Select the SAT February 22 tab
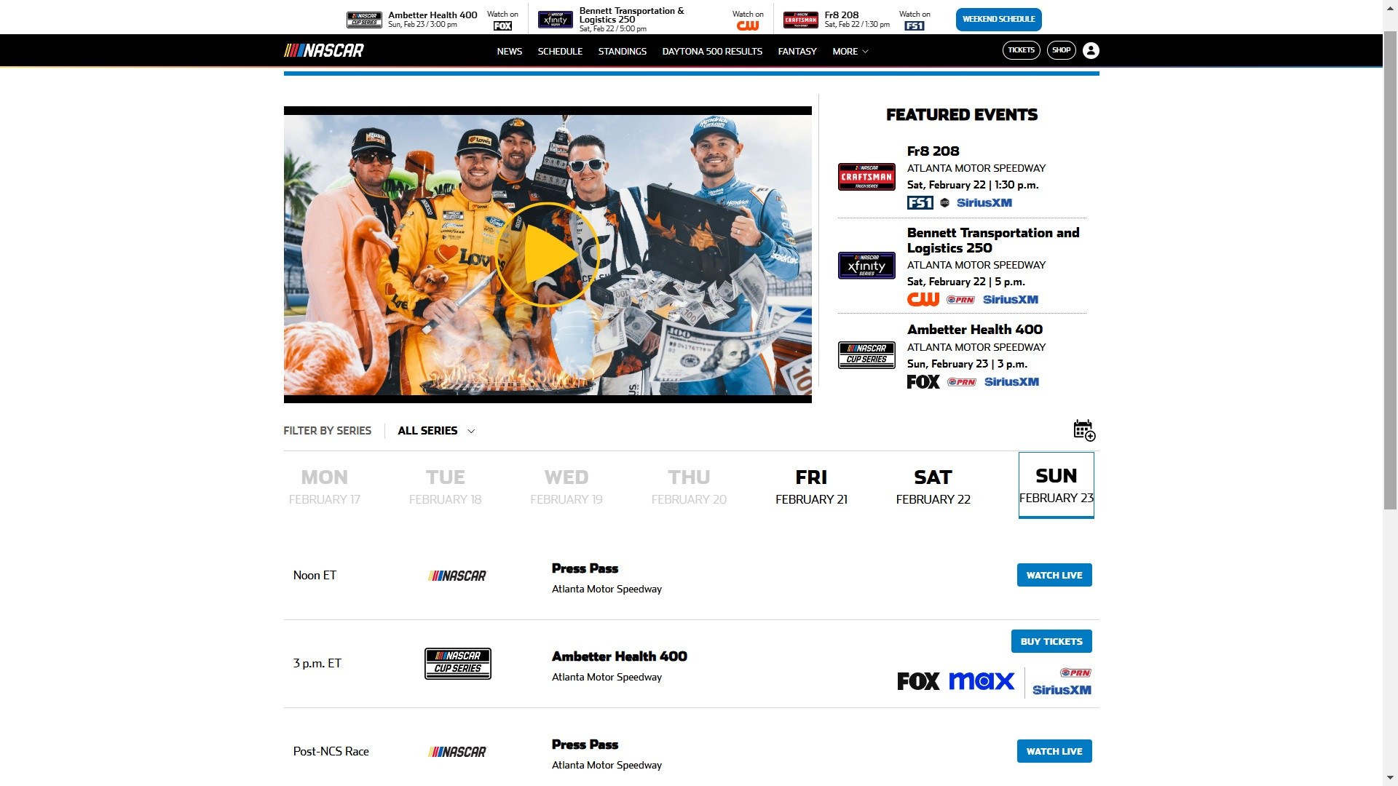Screen dimensions: 1398x786 (x=933, y=486)
